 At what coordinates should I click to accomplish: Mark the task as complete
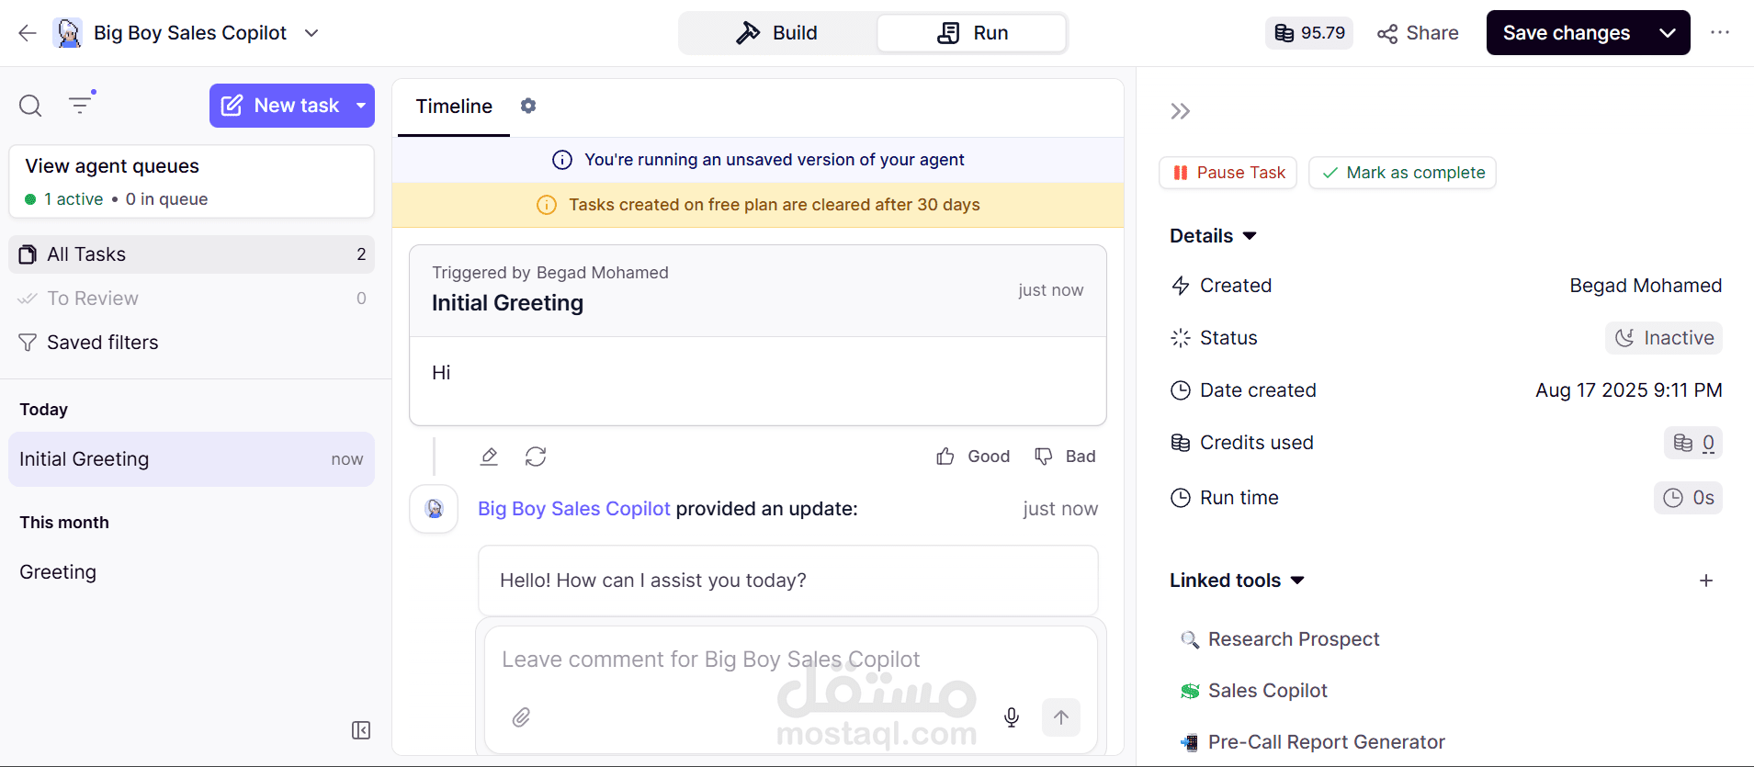1402,173
